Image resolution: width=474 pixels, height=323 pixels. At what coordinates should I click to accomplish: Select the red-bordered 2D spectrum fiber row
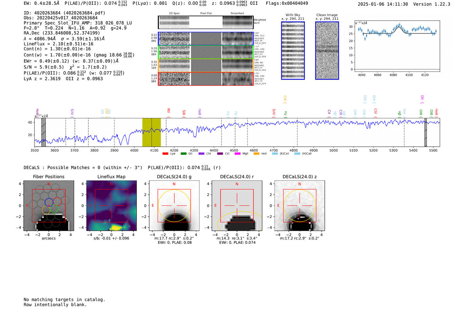point(206,79)
